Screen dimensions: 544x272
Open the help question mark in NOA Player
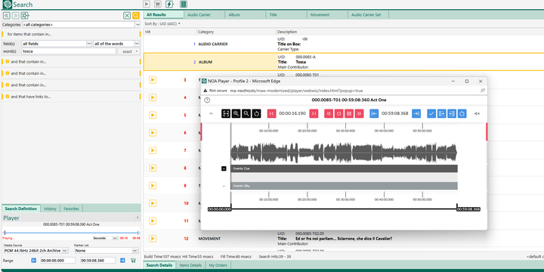click(207, 100)
